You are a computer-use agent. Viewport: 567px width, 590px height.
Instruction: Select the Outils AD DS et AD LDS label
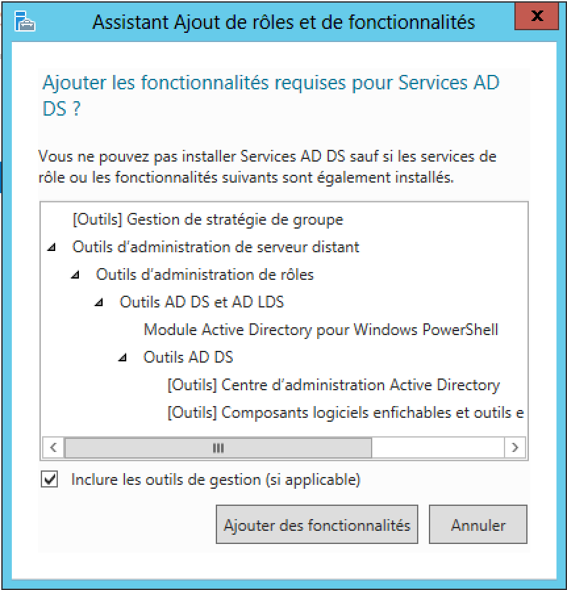click(202, 302)
